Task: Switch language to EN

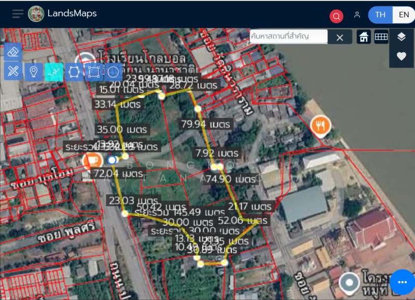Action: coord(404,15)
